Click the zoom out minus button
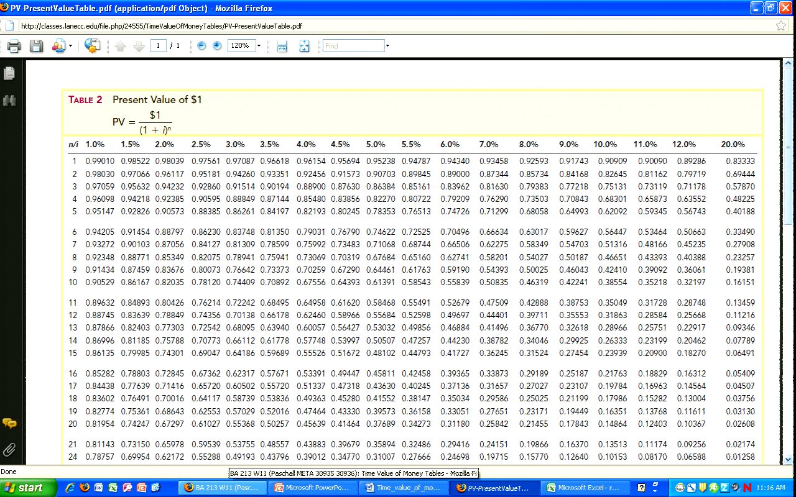The image size is (796, 497). (201, 46)
